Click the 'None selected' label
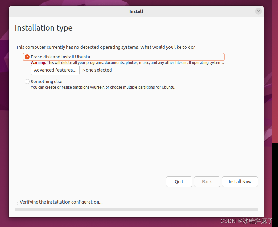The height and width of the screenshot is (227, 278). [97, 70]
